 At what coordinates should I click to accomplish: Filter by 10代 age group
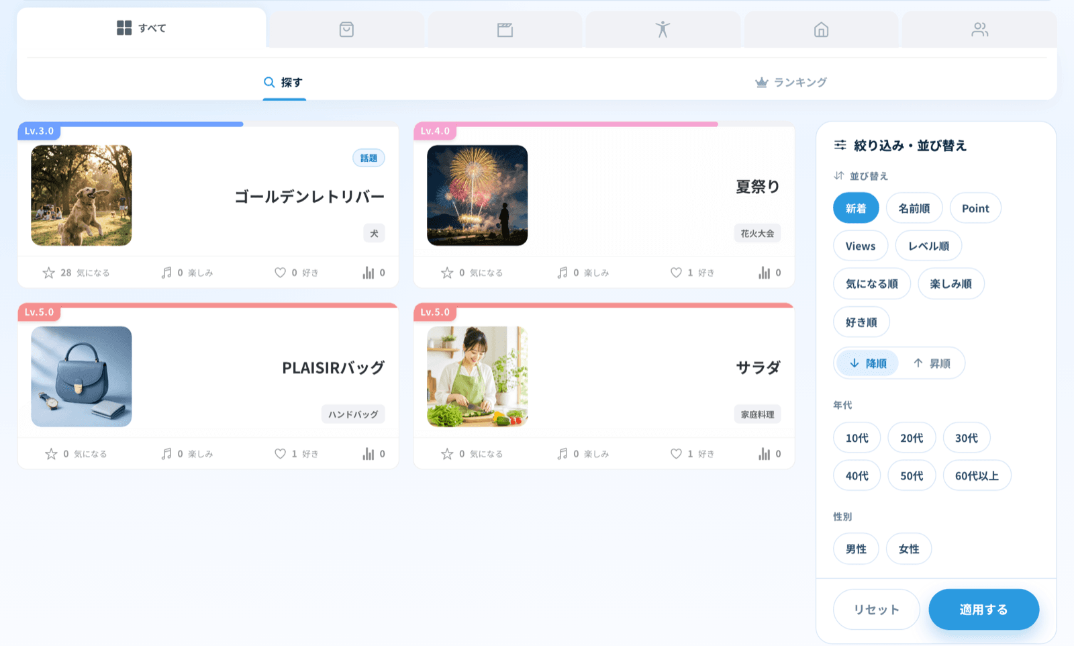(857, 438)
